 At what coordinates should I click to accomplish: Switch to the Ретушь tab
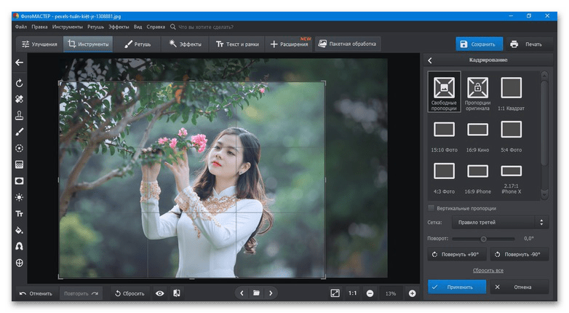(138, 44)
